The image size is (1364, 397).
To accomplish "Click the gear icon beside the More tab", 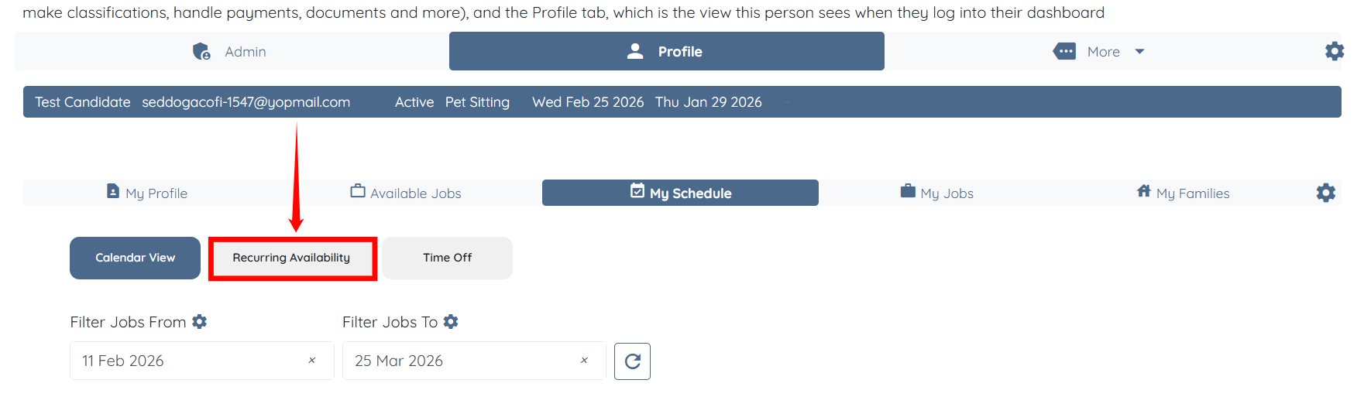I will 1334,51.
